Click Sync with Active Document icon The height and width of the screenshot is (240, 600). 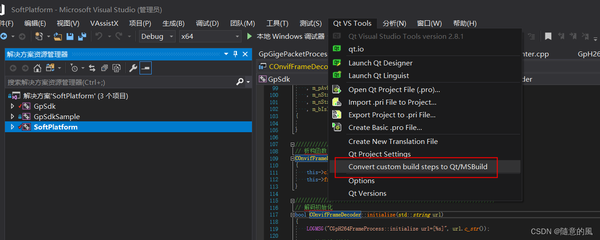92,68
